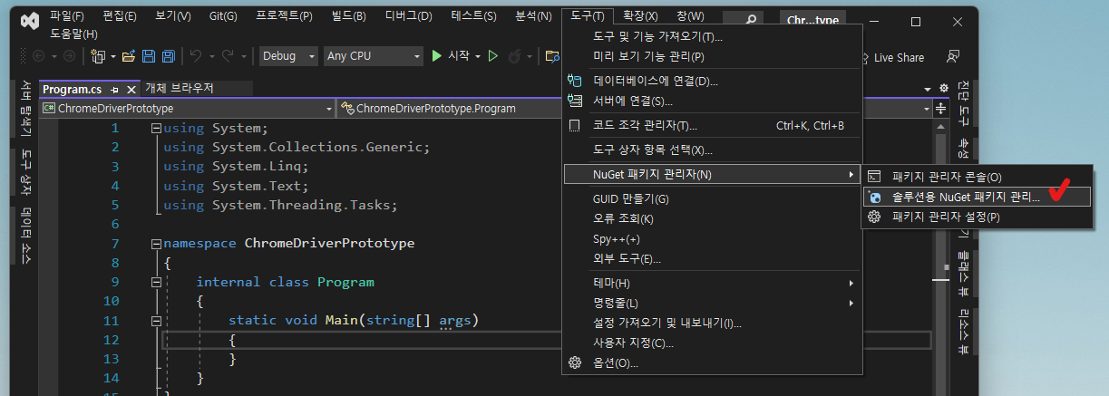Click the 옵션 gear icon in menu

[x=573, y=362]
